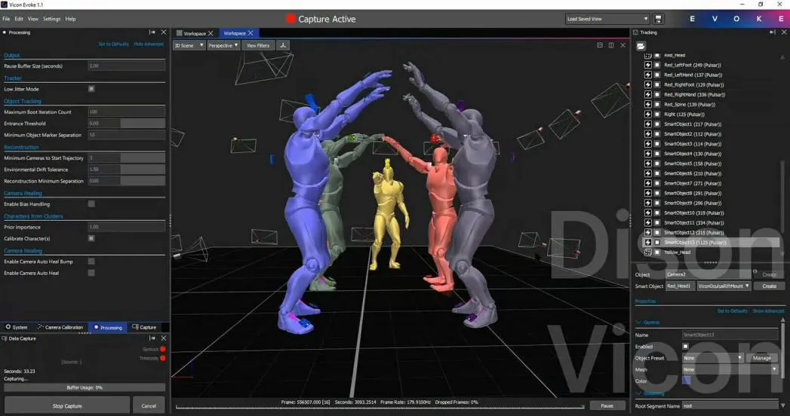Image resolution: width=790 pixels, height=416 pixels.
Task: Toggle the Low Jitter Mode checkbox
Action: 91,88
